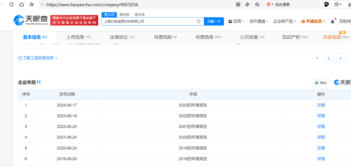The height and width of the screenshot is (167, 351).
Task: Click the 2020的年度报告 cell text
Action: pos(193,137)
